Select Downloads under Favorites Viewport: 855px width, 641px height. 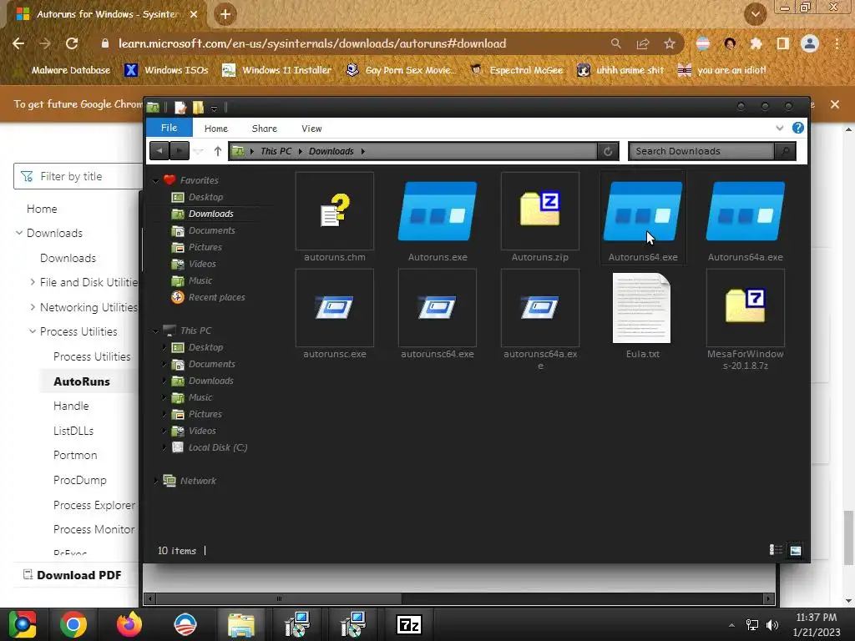(x=211, y=214)
